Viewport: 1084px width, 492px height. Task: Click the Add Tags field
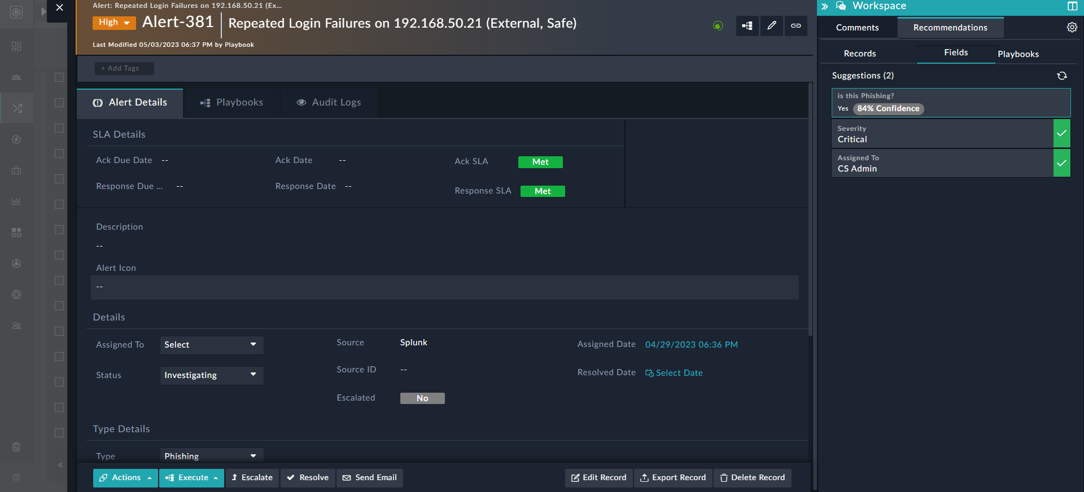124,68
